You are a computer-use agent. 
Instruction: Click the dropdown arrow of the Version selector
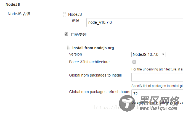(163, 54)
